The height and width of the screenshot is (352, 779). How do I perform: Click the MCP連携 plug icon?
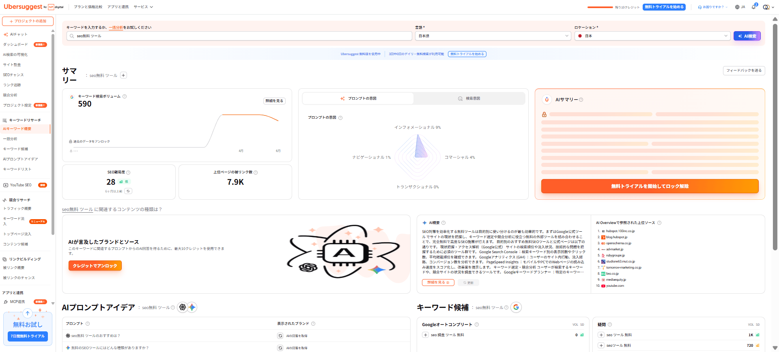(6, 302)
